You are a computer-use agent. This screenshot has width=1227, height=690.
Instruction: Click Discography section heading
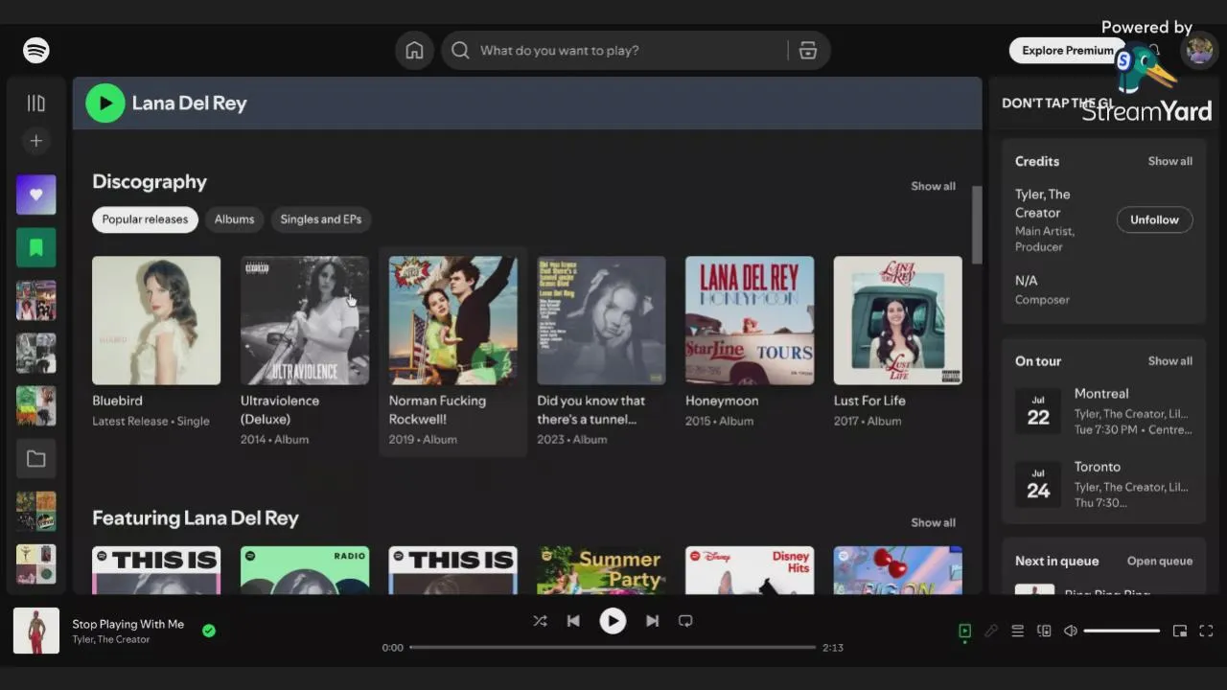click(150, 182)
